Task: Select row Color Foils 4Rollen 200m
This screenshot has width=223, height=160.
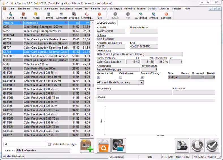Action: coord(46,69)
